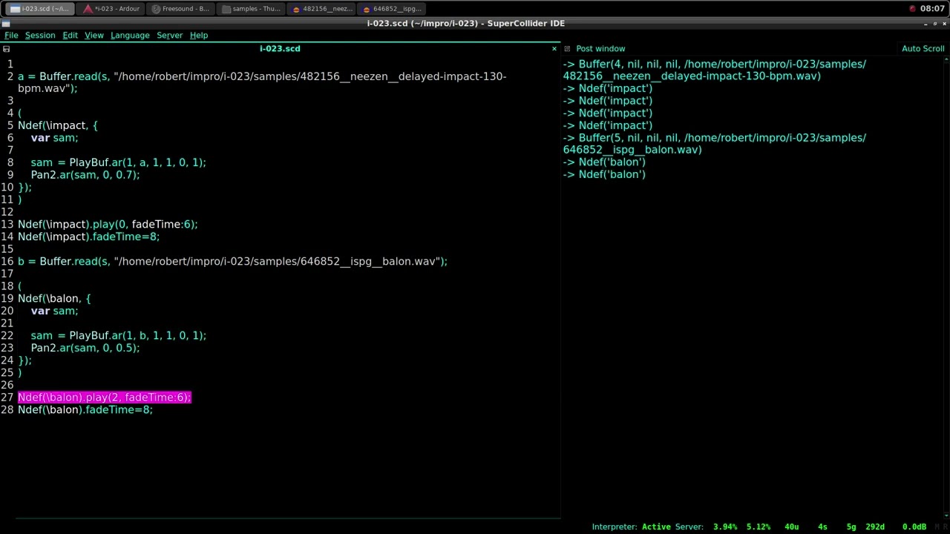Toggle Auto Scroll in Post window

pos(923,49)
